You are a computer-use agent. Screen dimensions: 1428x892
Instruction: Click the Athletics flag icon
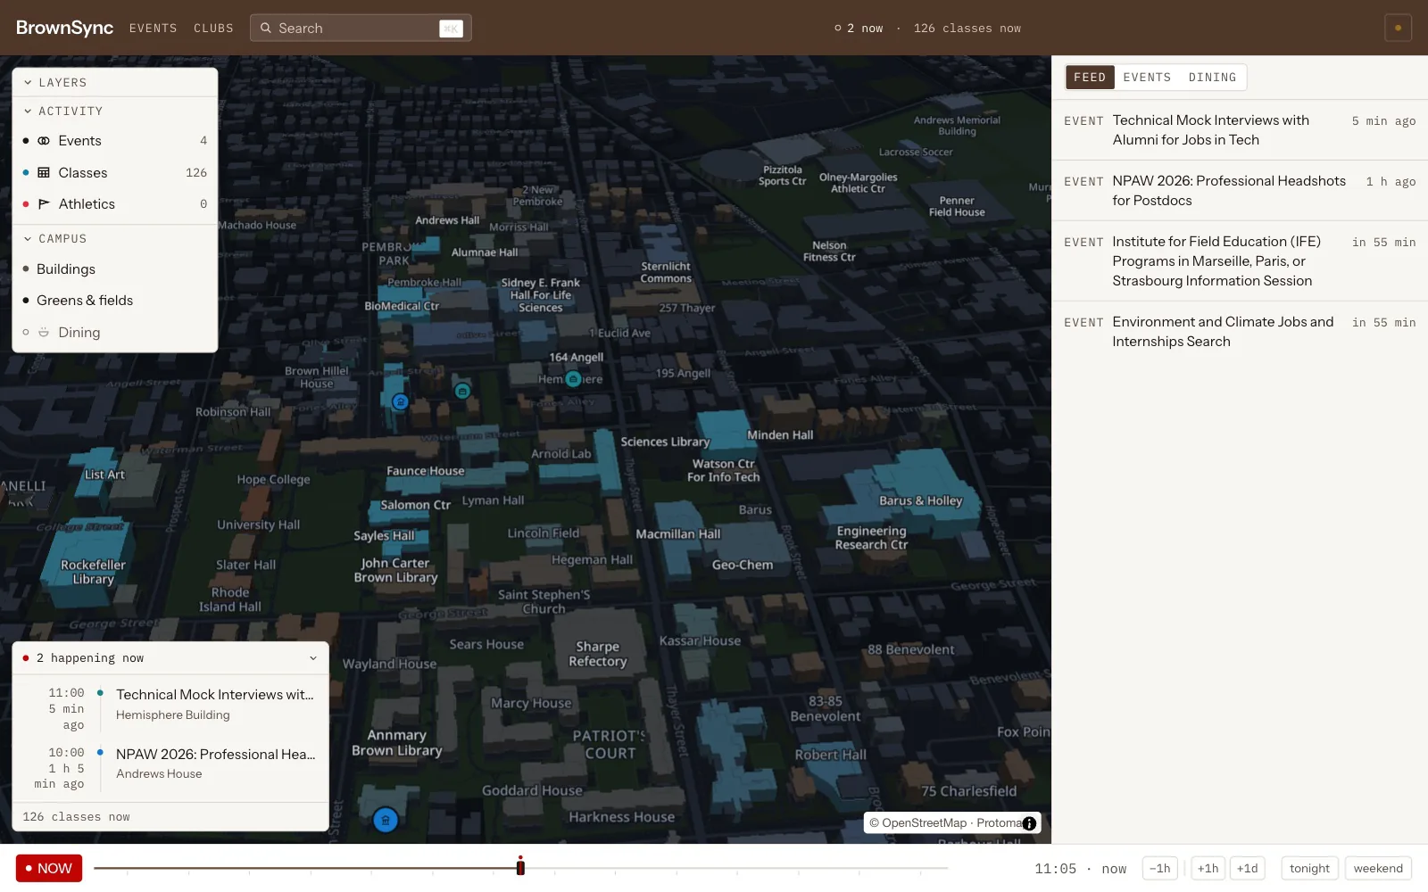tap(44, 204)
